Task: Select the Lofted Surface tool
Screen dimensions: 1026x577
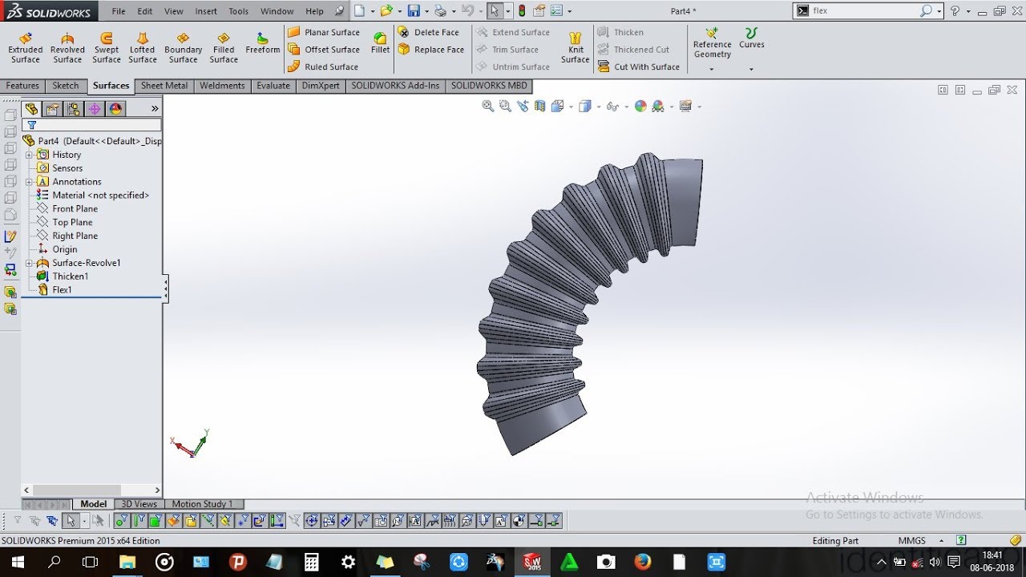Action: pos(143,48)
